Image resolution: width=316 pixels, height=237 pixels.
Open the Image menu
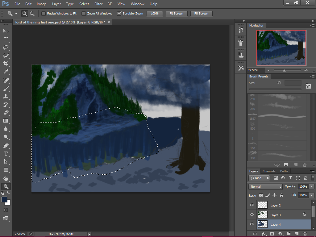pos(42,4)
